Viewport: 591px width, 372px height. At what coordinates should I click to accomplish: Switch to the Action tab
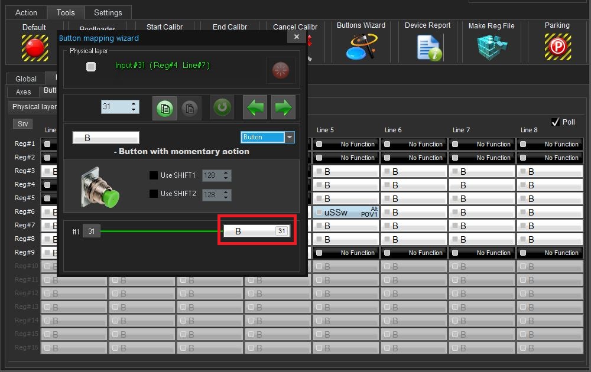[x=26, y=12]
